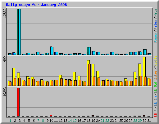Select the "Sites" legend label
The width and height of the screenshot is (159, 124).
[155, 75]
